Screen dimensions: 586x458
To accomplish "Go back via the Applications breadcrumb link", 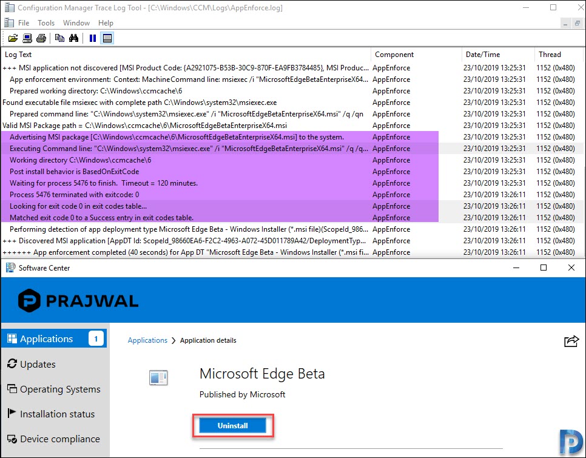I will click(x=147, y=340).
